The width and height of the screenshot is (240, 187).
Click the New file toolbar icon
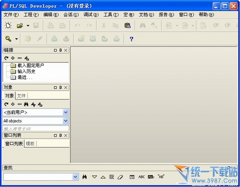tap(8, 25)
